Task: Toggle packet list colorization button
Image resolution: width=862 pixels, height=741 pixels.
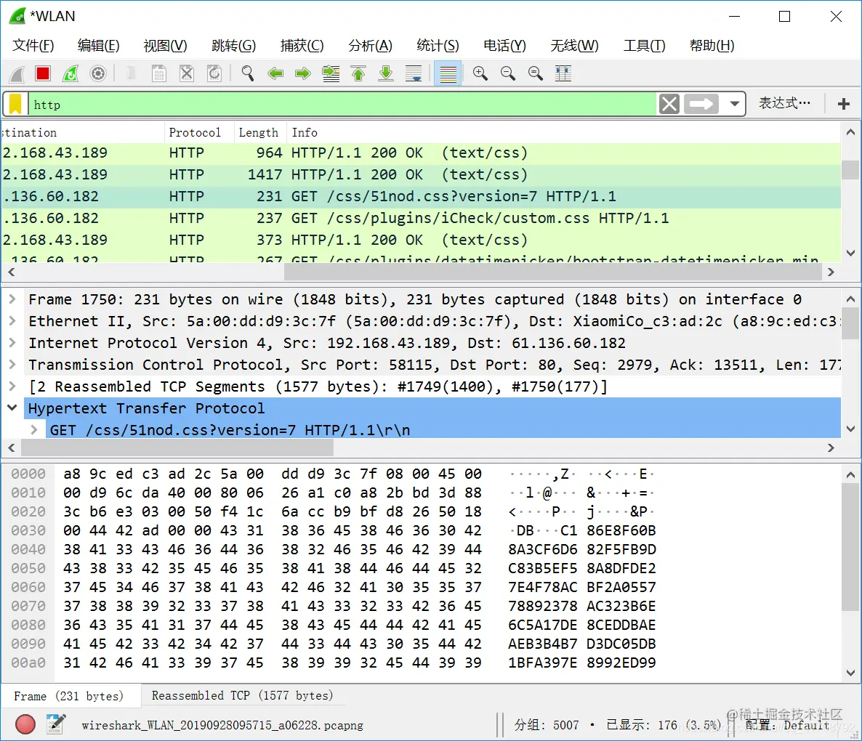Action: tap(448, 73)
